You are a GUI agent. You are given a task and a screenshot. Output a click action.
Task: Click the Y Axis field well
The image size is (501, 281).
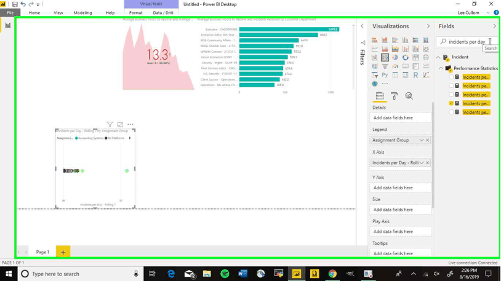pos(401,188)
